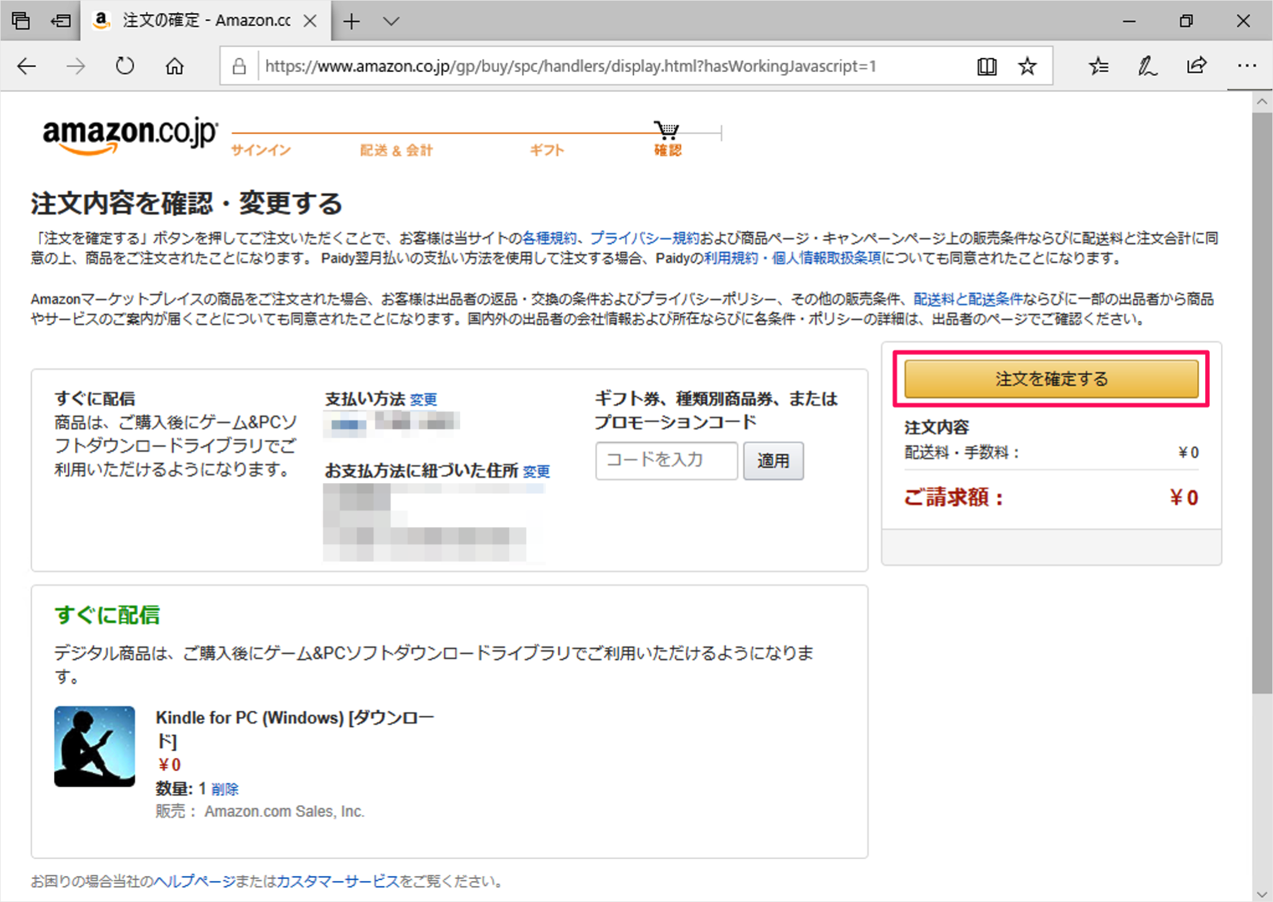Open the プライバシー規約 link
Viewport: 1273px width, 902px height.
[x=644, y=237]
